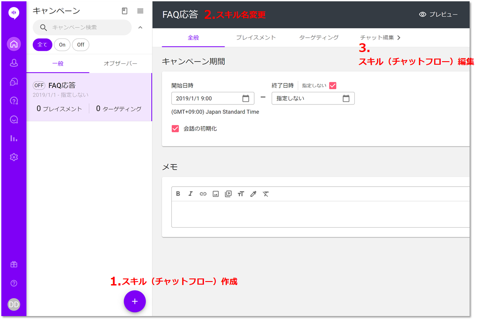The height and width of the screenshot is (320, 491).
Task: Open the Home icon in the sidebar
Action: [14, 44]
